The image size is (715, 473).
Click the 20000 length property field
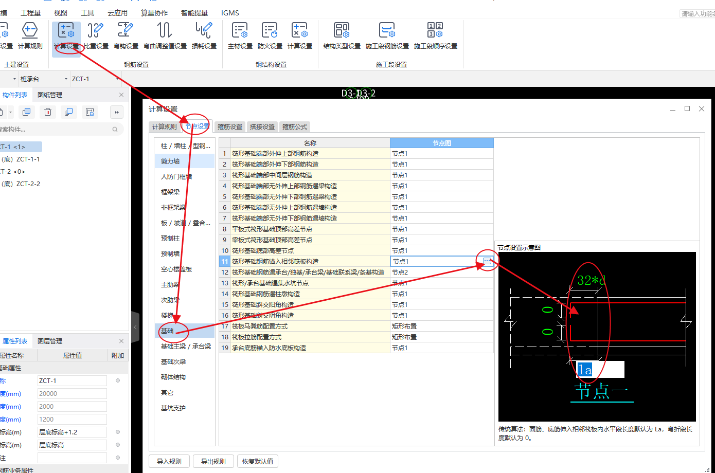pos(72,393)
